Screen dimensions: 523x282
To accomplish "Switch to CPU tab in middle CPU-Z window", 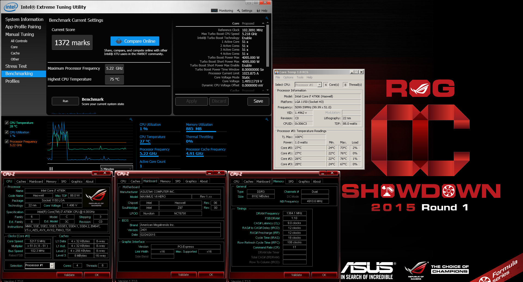I will 123,181.
